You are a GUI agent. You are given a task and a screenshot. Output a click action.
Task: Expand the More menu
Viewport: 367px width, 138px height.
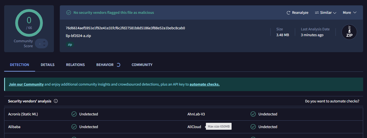(x=350, y=13)
